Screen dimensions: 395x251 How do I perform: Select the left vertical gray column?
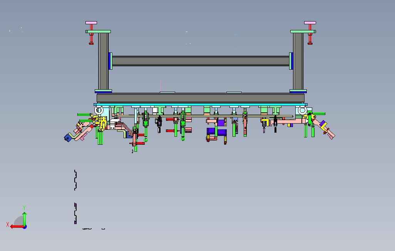pyautogui.click(x=103, y=61)
